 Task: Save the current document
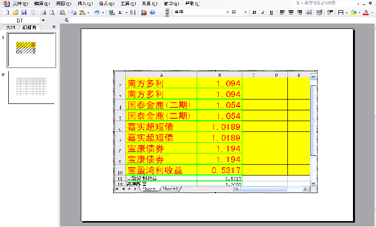pyautogui.click(x=24, y=12)
